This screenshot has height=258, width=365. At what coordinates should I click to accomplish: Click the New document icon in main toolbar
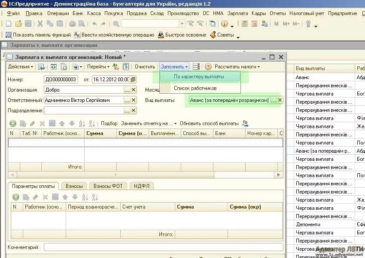(x=9, y=24)
